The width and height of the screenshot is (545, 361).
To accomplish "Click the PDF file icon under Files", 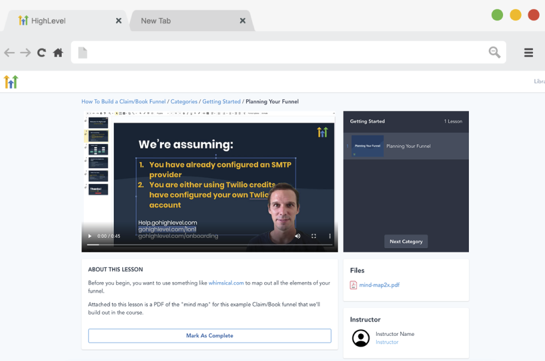I will 353,285.
